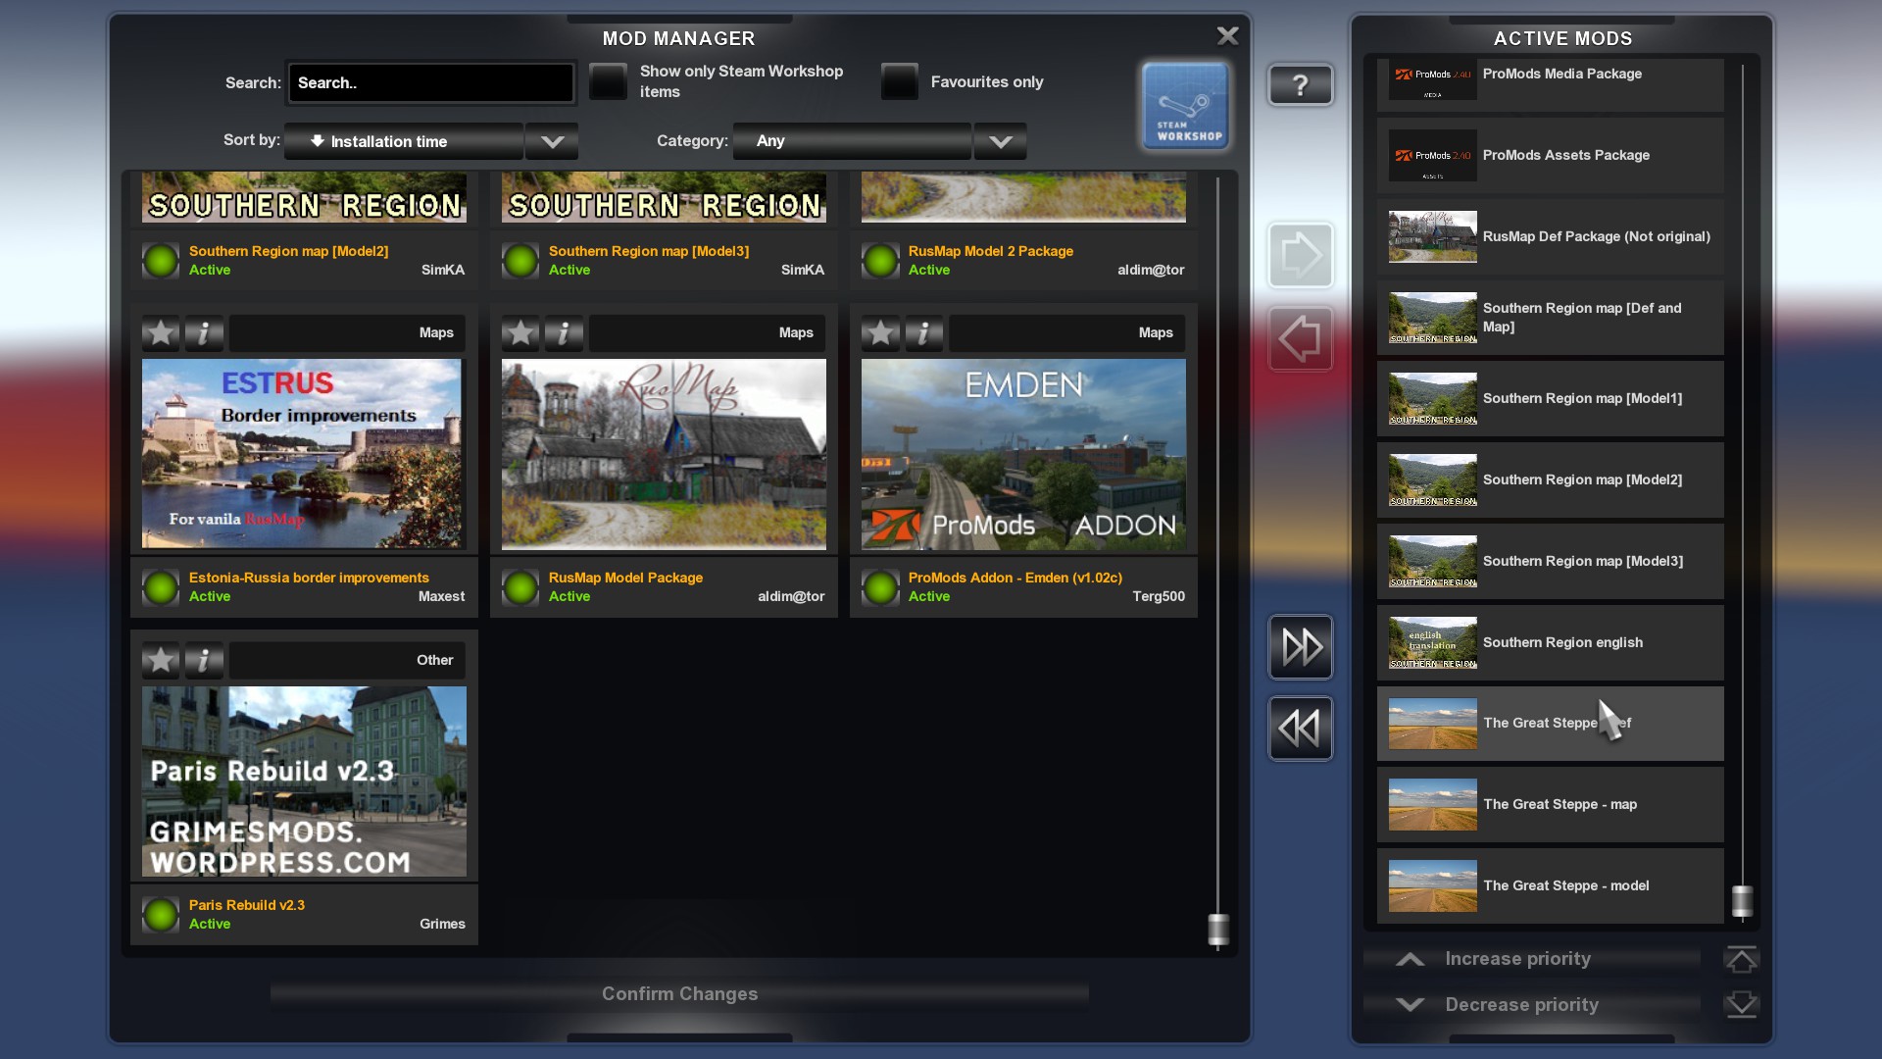This screenshot has width=1882, height=1059.
Task: Toggle Estonia-Russia border improvements green indicator
Action: click(x=161, y=587)
